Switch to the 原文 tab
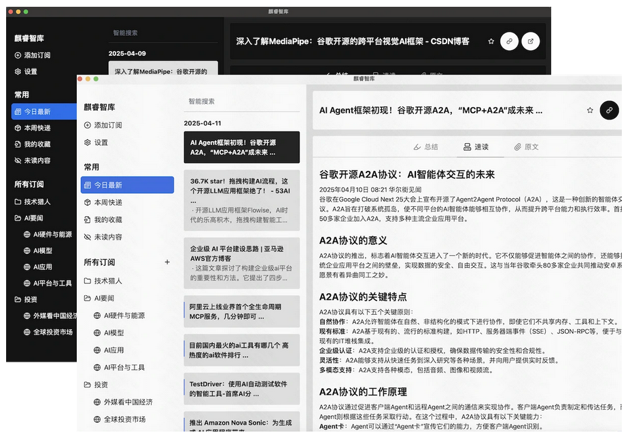The height and width of the screenshot is (439, 630). (526, 147)
